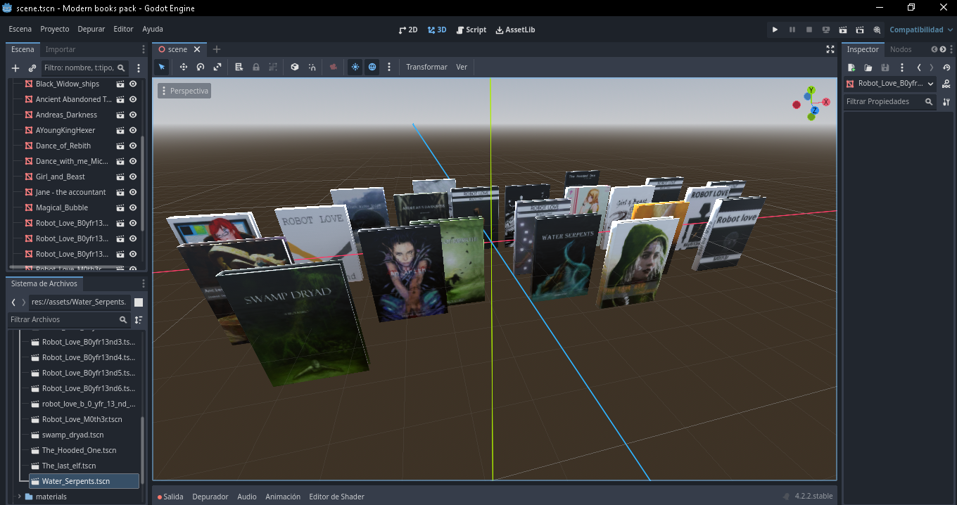957x505 pixels.
Task: Toggle preview environment globe button
Action: 372,67
